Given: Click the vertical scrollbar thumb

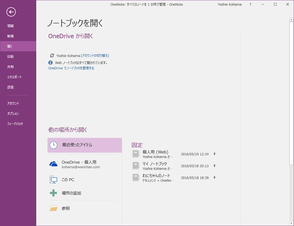Looking at the screenshot, I should [x=291, y=94].
